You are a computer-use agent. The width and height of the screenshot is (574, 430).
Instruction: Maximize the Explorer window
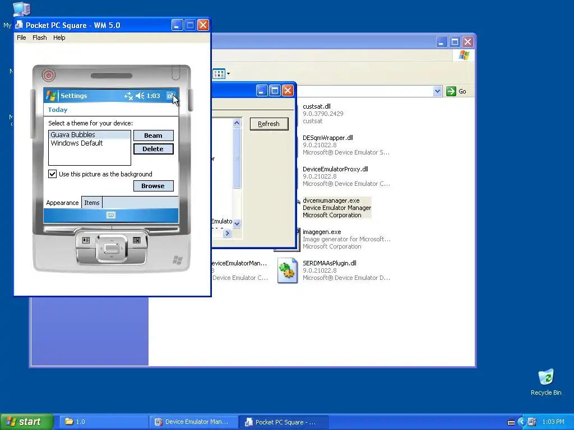pyautogui.click(x=454, y=41)
